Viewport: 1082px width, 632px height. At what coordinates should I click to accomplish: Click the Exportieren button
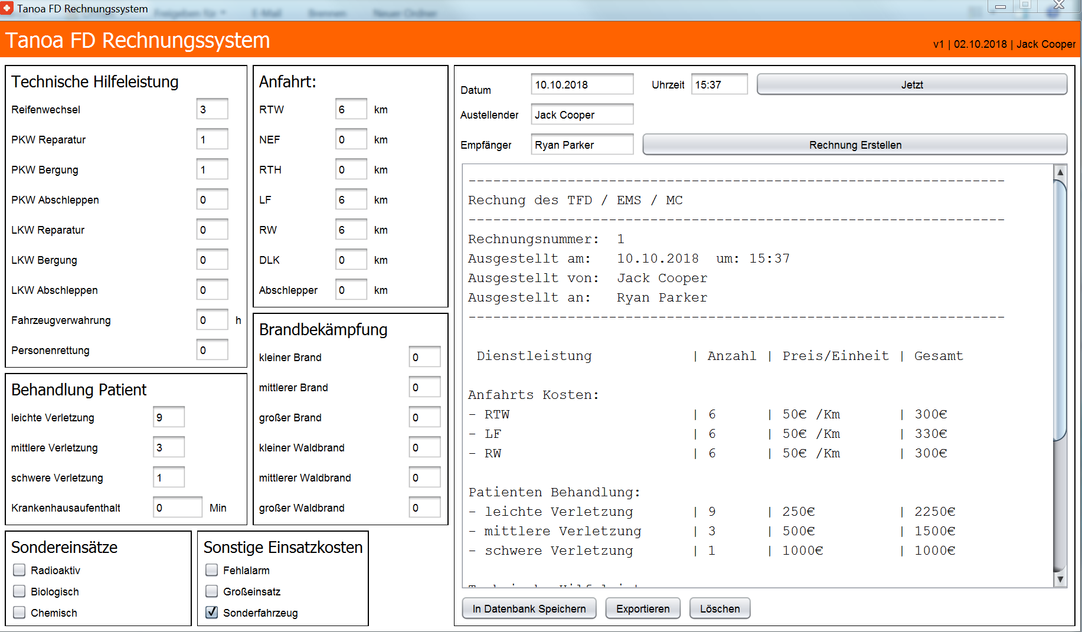coord(643,608)
